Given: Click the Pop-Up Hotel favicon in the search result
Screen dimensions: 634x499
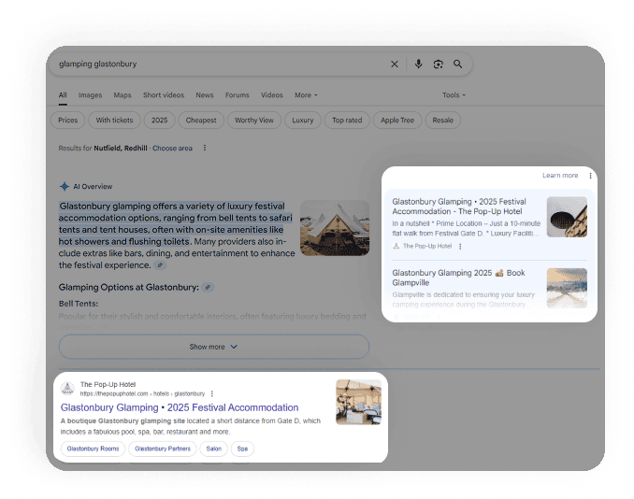Looking at the screenshot, I should click(67, 389).
